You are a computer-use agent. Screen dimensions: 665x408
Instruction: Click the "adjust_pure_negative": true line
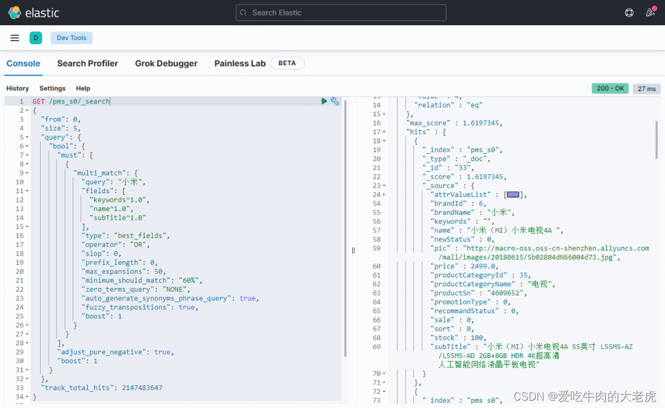point(115,352)
